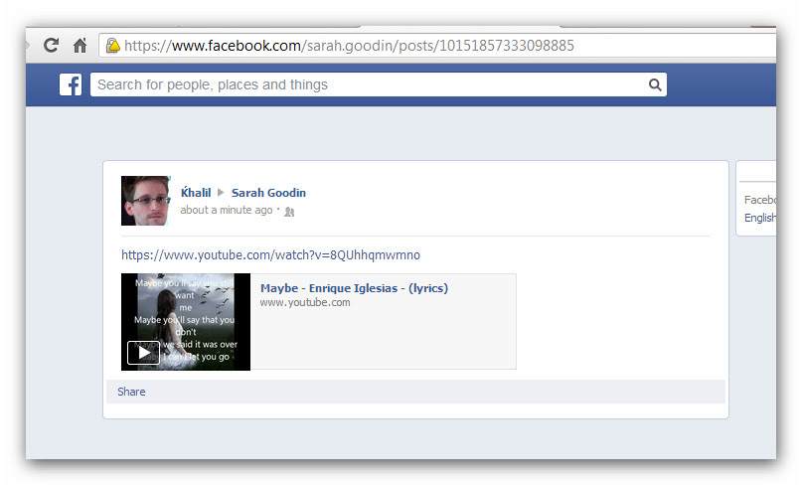Image resolution: width=802 pixels, height=485 pixels.
Task: Click the partially visible Facebook sidebar text
Action: tap(760, 200)
